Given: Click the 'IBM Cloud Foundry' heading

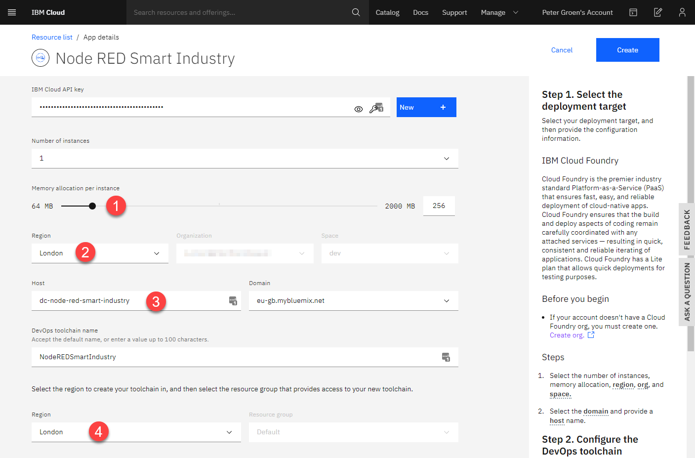Looking at the screenshot, I should point(580,161).
